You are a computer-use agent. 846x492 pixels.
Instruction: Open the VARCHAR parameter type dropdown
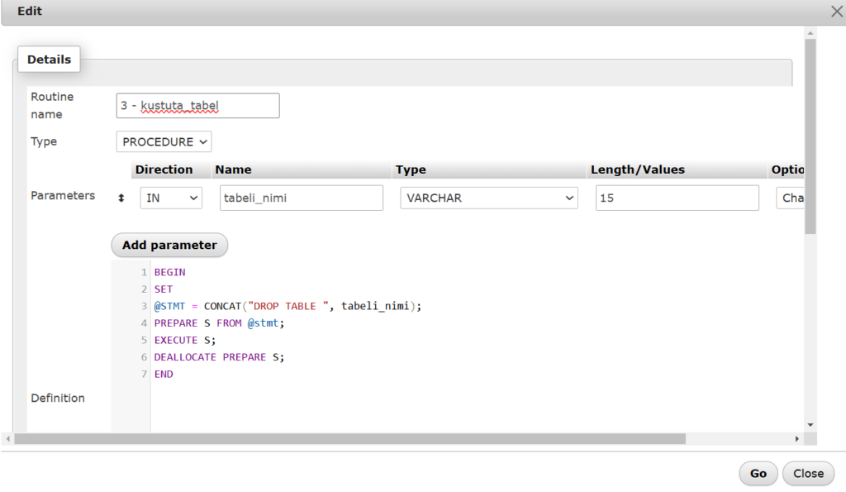[x=488, y=198]
